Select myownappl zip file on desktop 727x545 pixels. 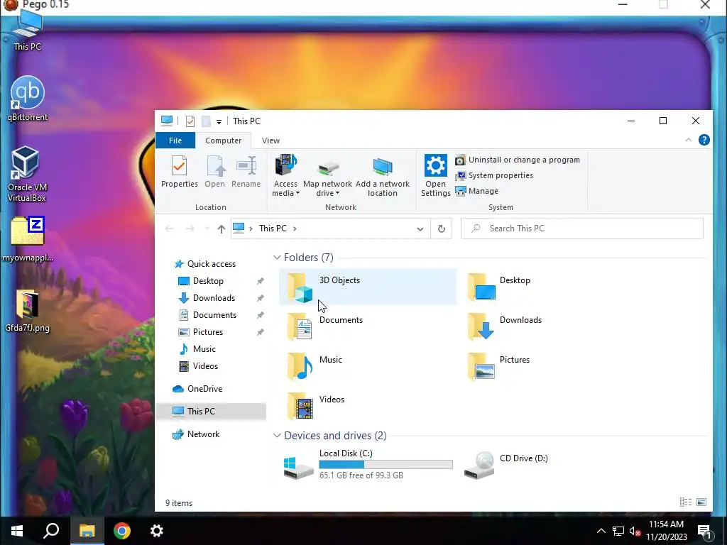28,239
